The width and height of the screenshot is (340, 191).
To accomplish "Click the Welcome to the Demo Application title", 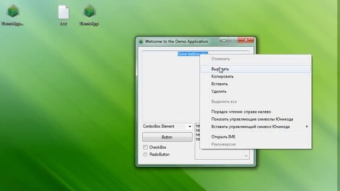I will click(176, 41).
